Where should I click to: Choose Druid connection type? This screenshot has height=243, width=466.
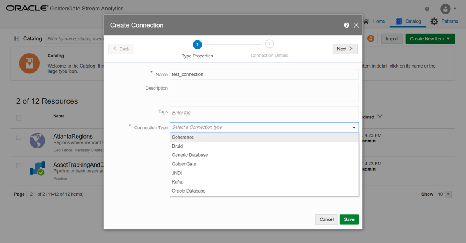pyautogui.click(x=264, y=146)
